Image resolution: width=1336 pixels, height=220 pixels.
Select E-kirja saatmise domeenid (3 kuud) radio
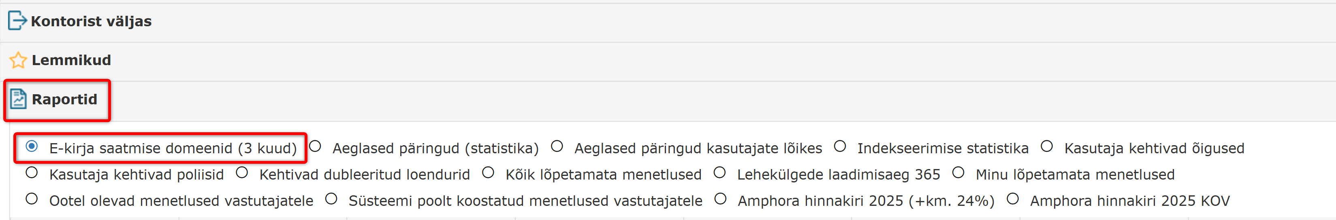32,146
